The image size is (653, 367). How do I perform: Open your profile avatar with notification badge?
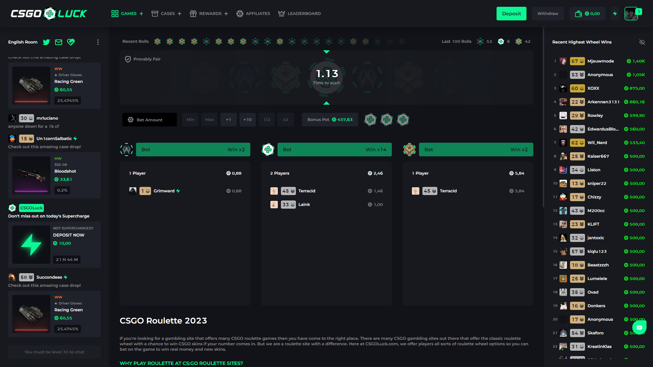(x=632, y=14)
